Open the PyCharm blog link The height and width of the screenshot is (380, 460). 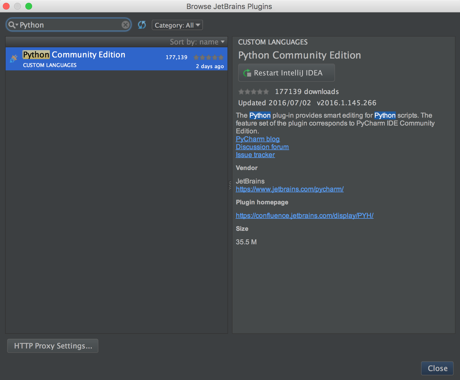click(257, 139)
